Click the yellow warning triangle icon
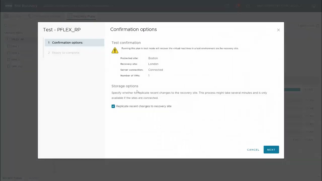322x181 pixels. (115, 50)
